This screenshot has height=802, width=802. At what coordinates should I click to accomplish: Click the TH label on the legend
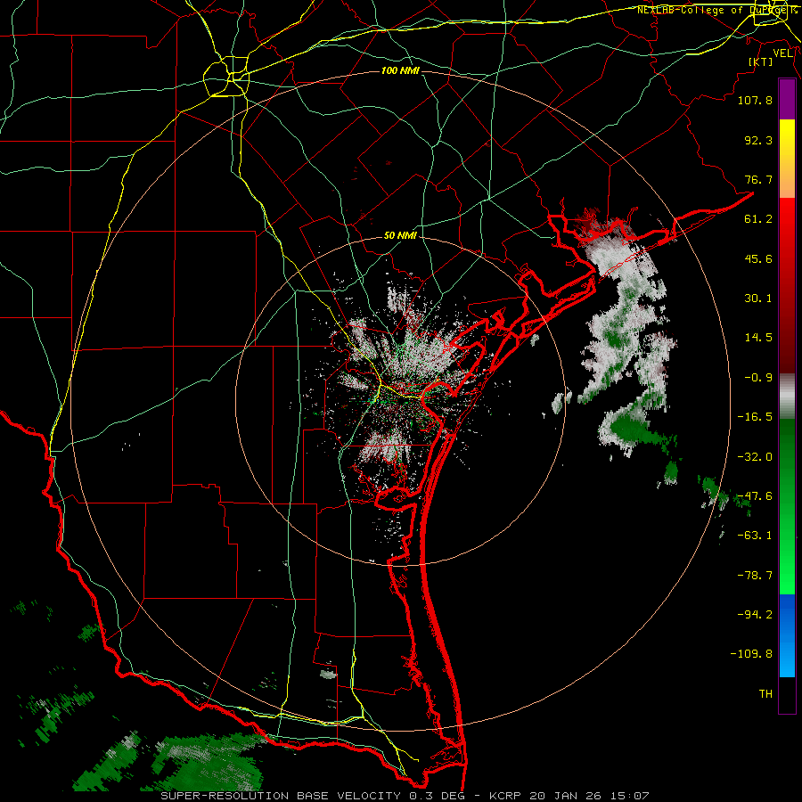pyautogui.click(x=765, y=694)
